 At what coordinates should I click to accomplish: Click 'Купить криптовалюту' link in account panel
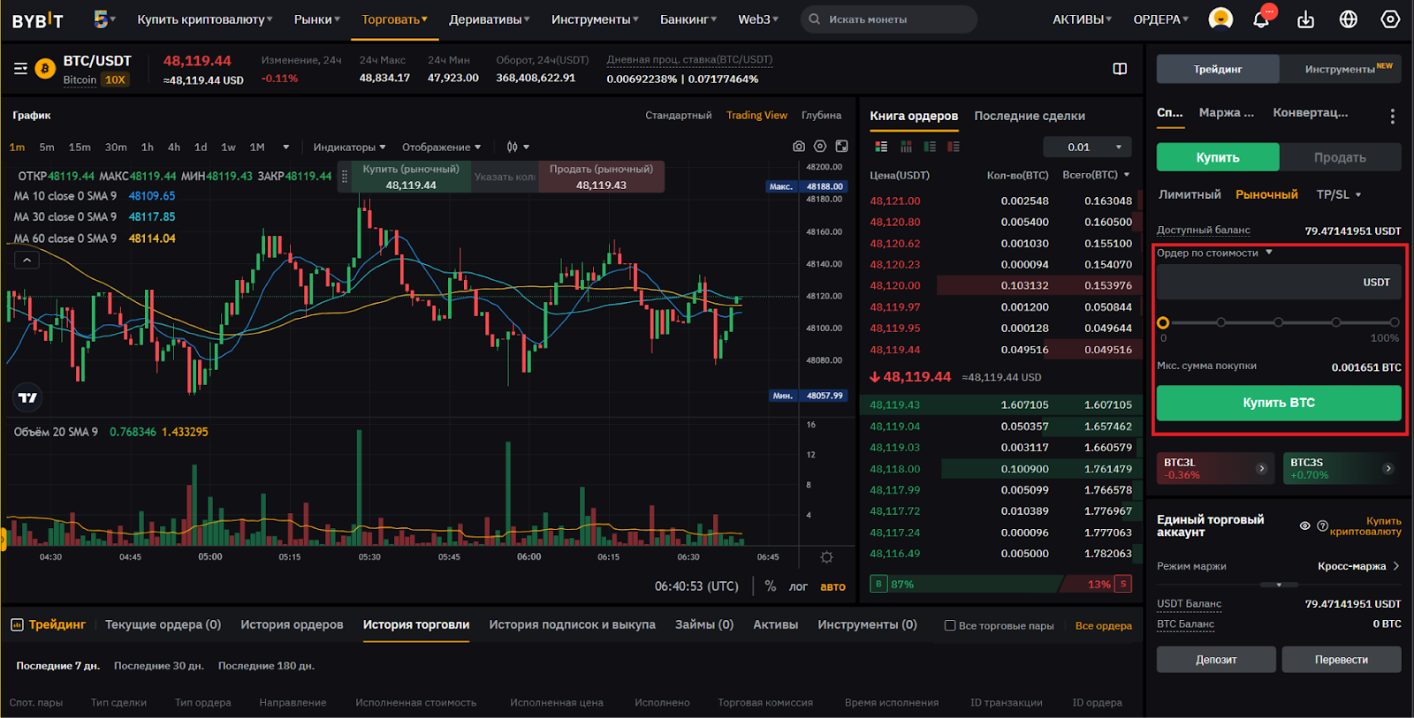coord(1365,526)
